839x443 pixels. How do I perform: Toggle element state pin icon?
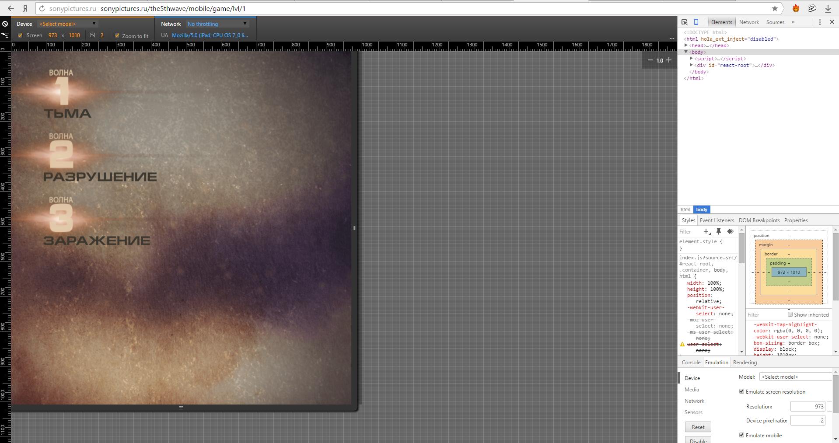tap(718, 231)
